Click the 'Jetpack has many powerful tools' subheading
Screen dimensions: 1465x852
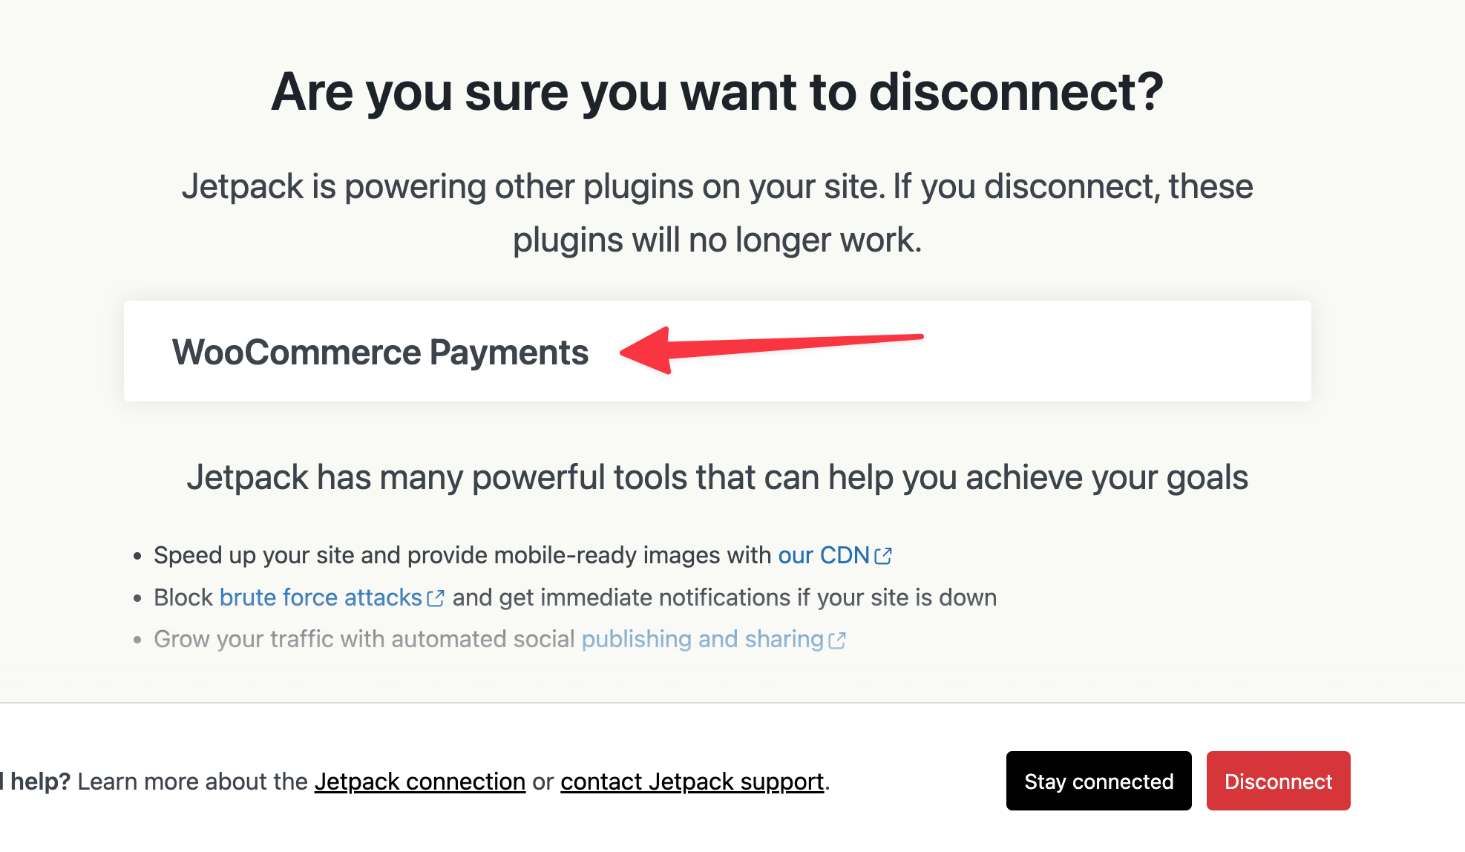click(717, 477)
